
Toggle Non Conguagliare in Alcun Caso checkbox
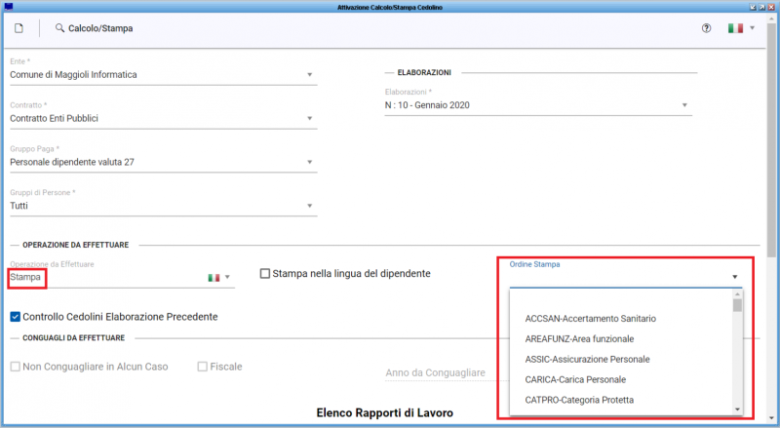click(x=16, y=367)
